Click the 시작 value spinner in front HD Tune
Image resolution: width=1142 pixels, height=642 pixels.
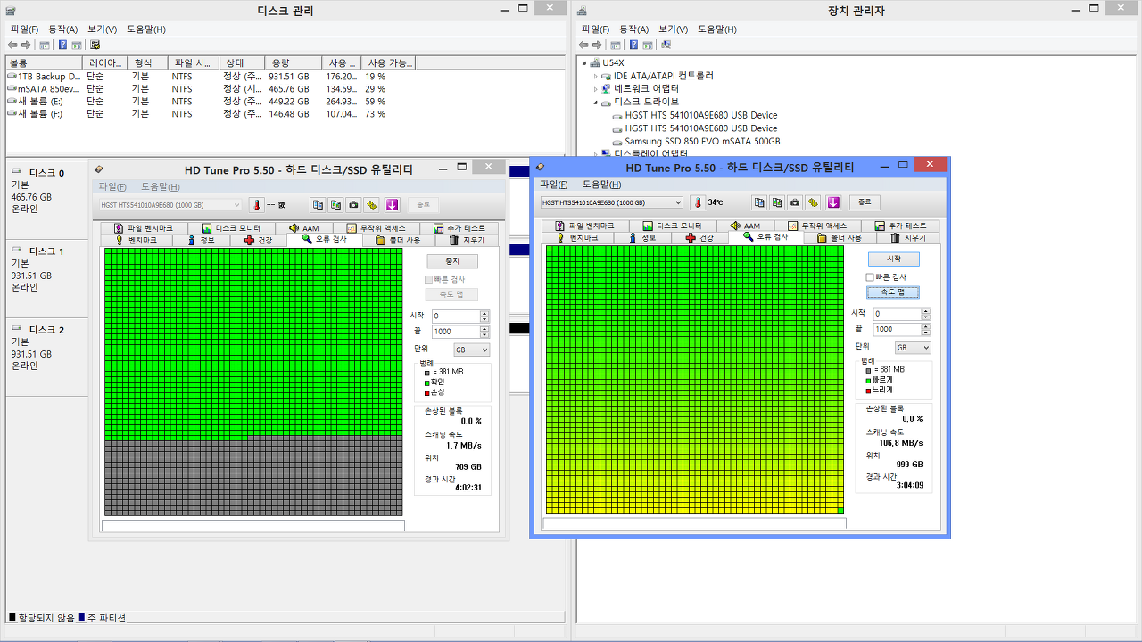(x=925, y=314)
